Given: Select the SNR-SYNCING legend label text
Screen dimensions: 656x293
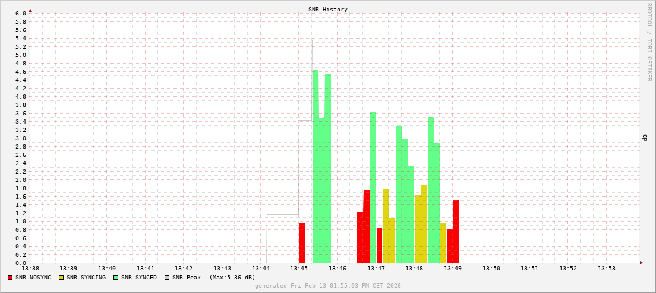Looking at the screenshot, I should pyautogui.click(x=86, y=278).
